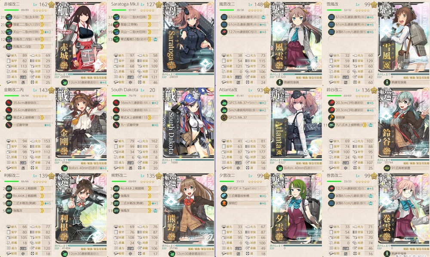This screenshot has height=257, width=430.
Task: Click Yuugumo's searchlight (探照灯) equipment icon
Action: tap(224, 203)
